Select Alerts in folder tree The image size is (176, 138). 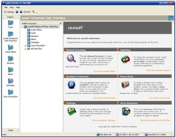33,39
